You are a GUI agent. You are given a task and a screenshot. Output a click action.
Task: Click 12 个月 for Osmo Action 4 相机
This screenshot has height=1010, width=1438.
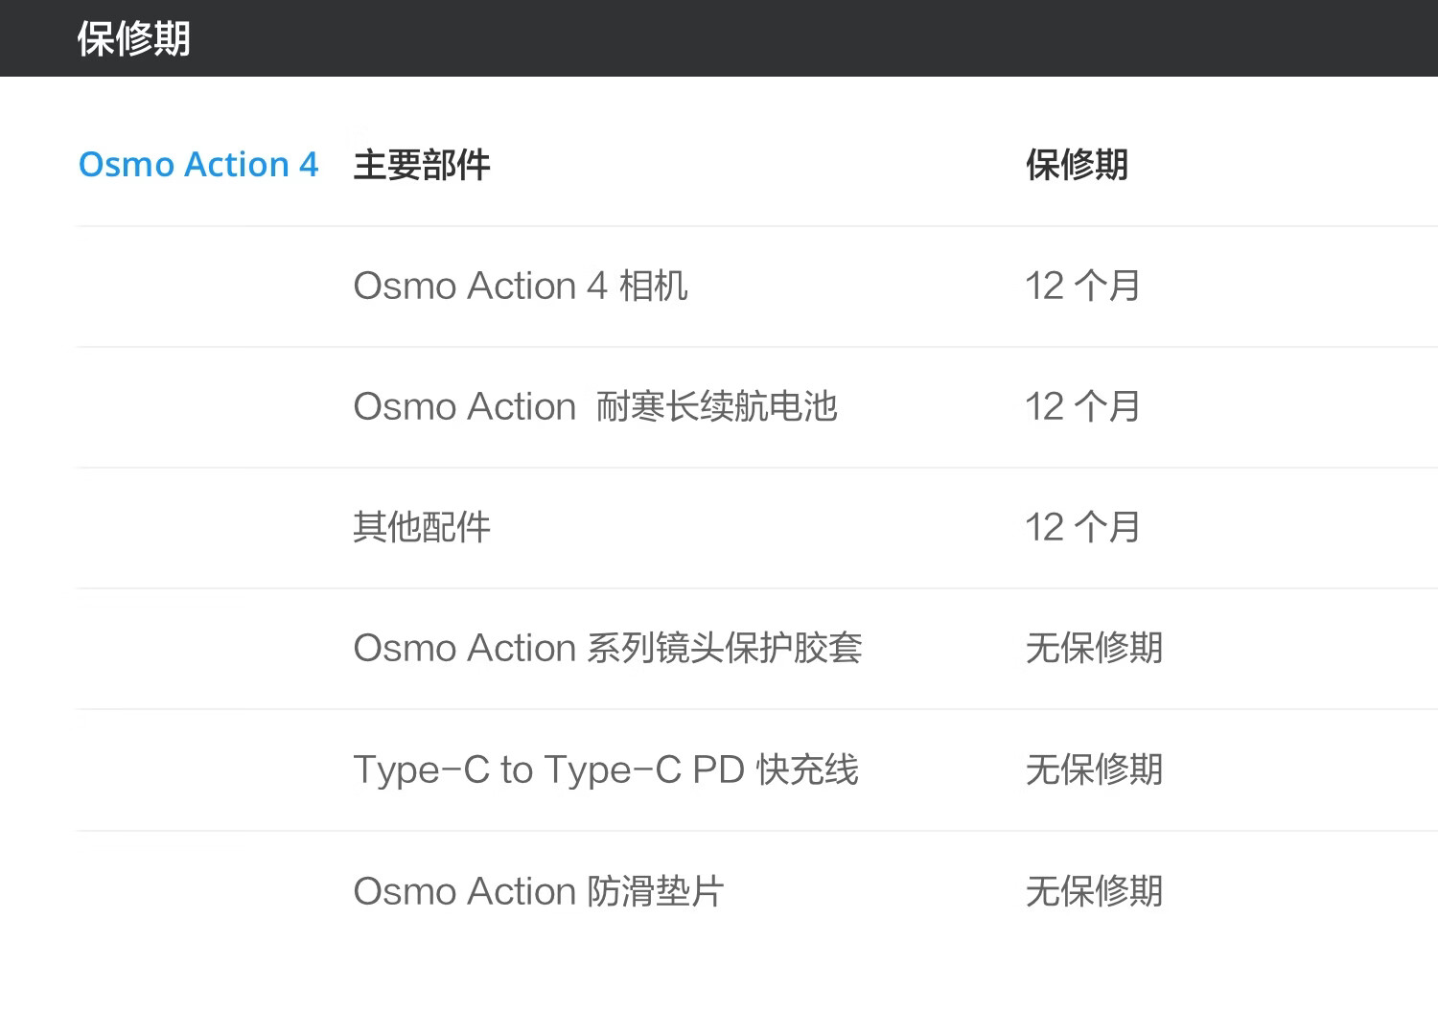coord(1082,286)
